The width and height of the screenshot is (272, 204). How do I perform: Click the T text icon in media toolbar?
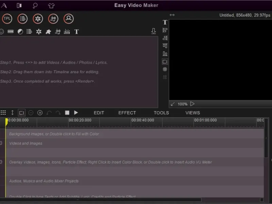tap(76, 32)
